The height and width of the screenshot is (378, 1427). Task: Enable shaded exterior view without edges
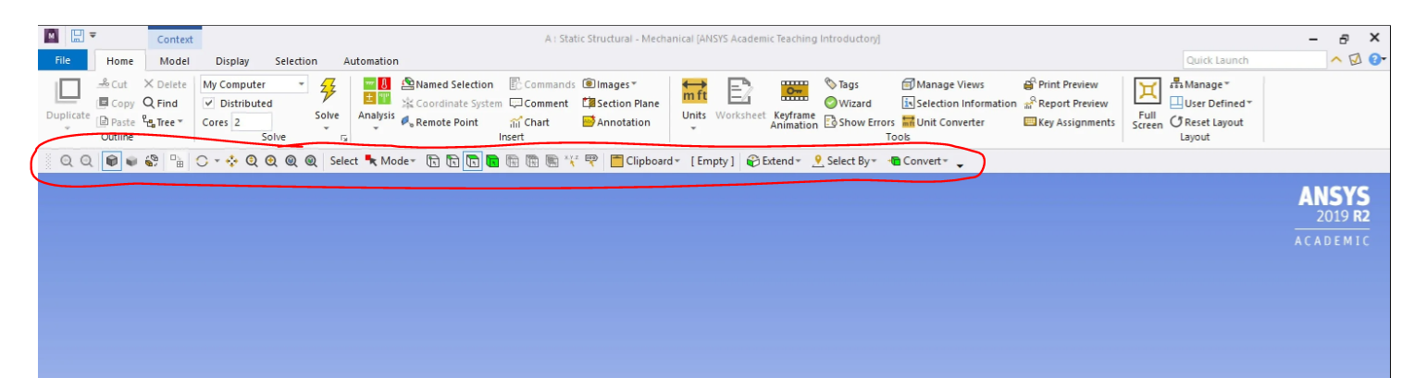pyautogui.click(x=131, y=161)
